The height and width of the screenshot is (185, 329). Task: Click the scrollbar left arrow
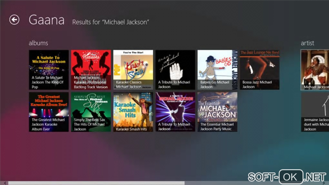(5, 183)
